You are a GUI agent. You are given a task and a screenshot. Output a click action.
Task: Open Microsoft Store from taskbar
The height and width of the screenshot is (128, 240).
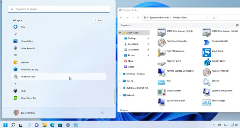60,125
